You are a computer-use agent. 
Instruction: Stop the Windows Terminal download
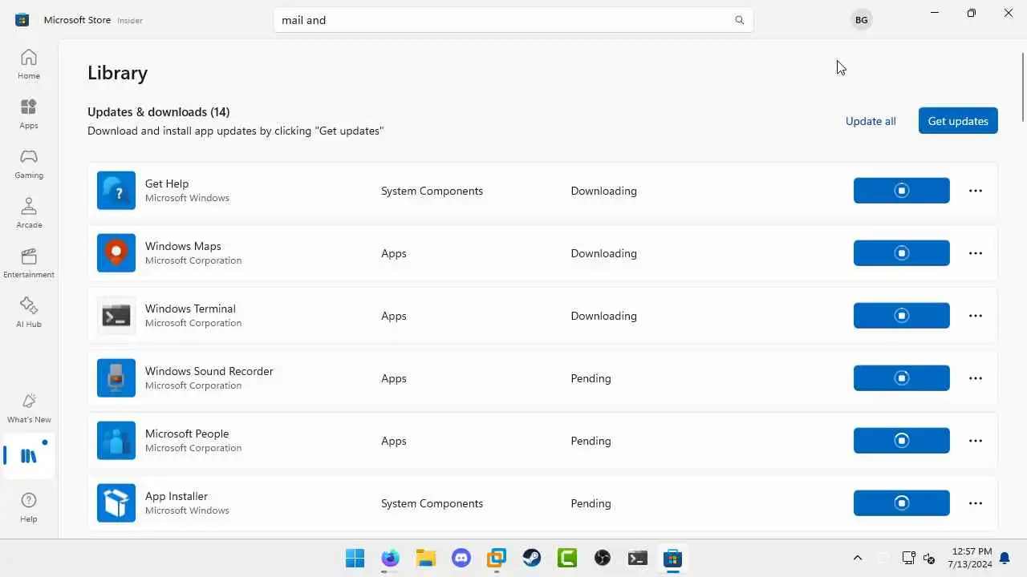click(902, 316)
